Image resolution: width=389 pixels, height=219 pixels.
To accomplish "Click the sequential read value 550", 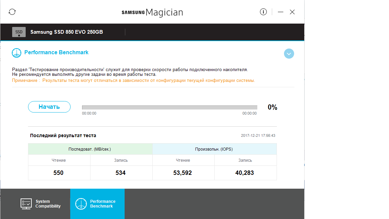I will click(x=58, y=173).
